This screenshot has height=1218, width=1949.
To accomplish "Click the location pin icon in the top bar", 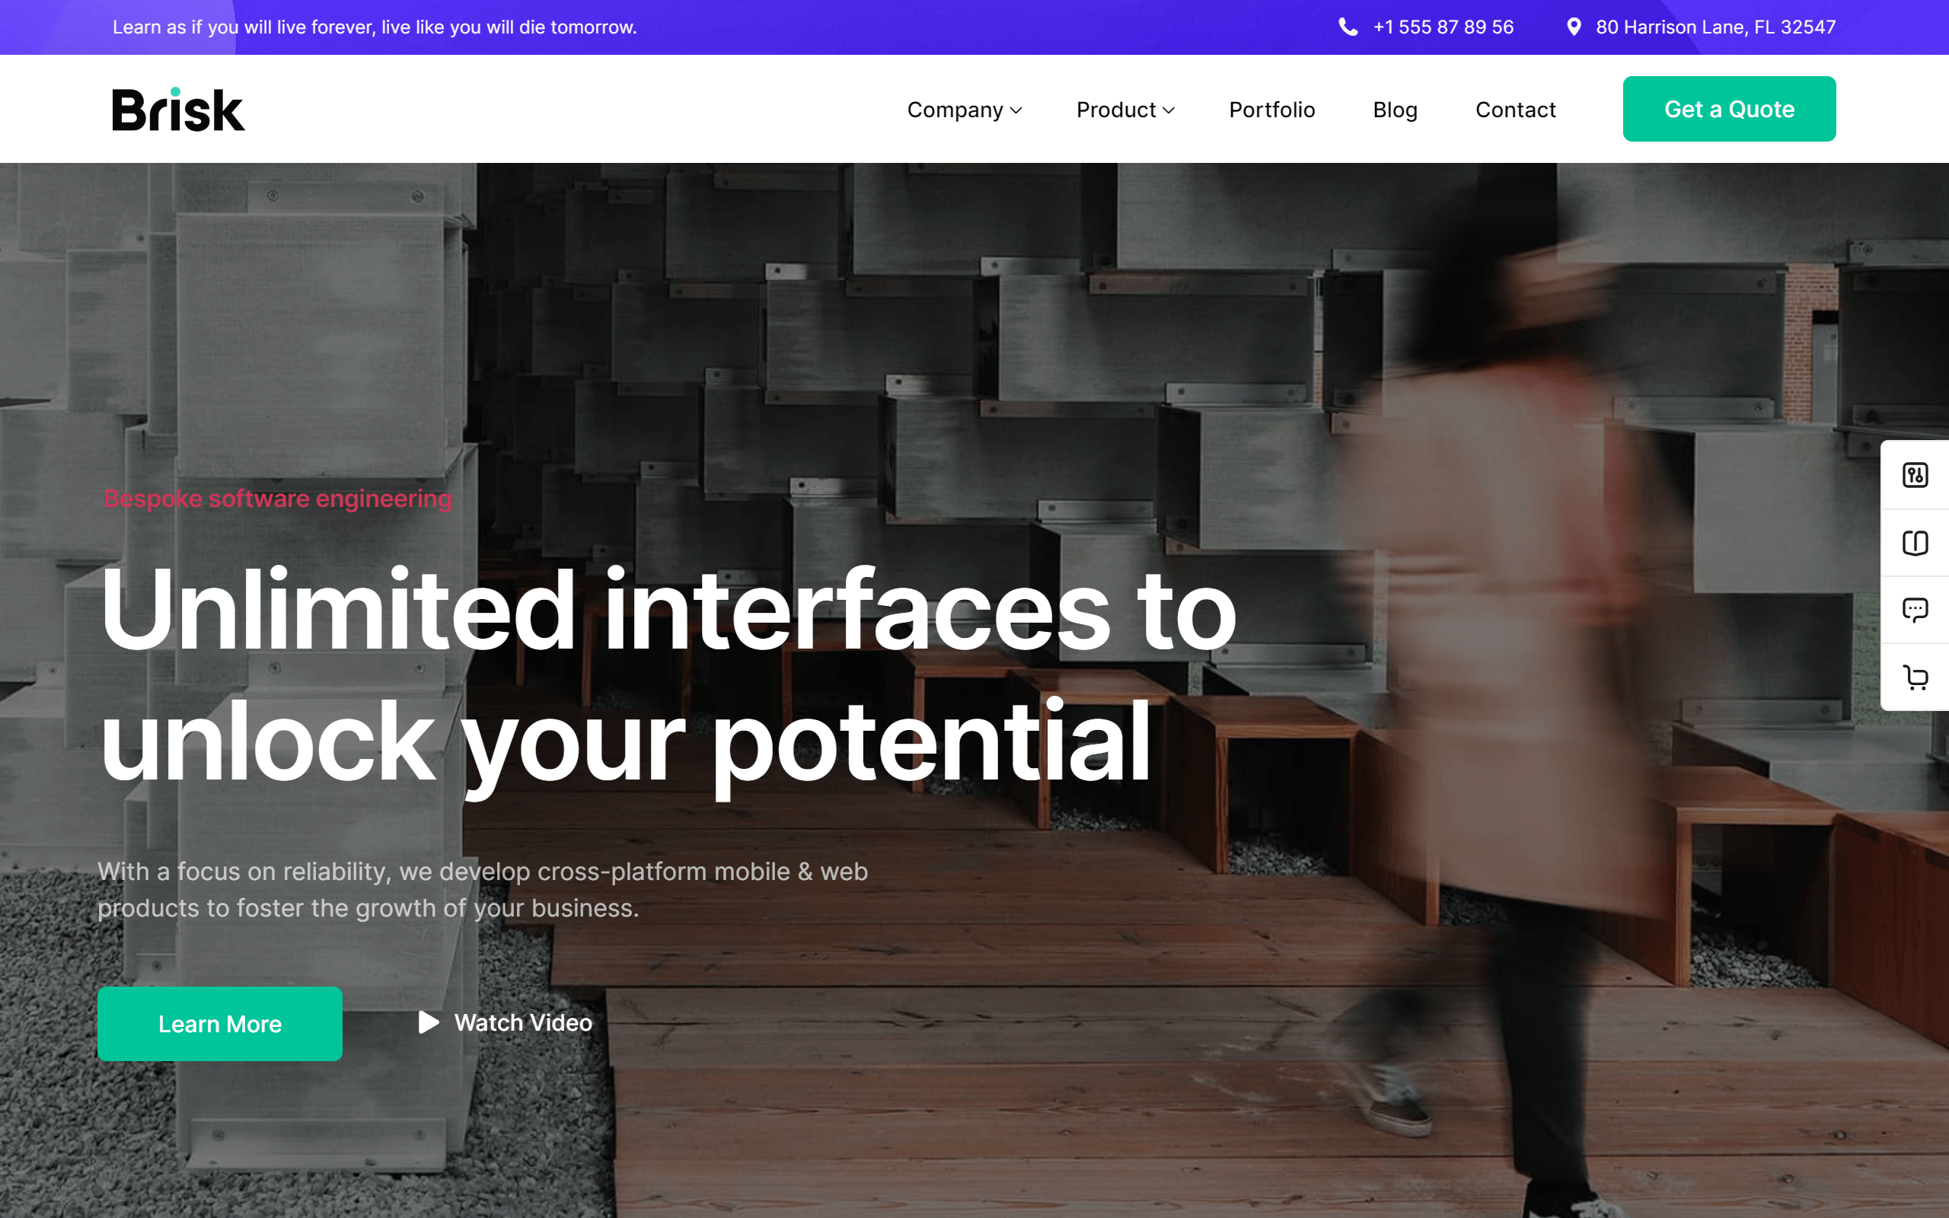I will [x=1572, y=27].
